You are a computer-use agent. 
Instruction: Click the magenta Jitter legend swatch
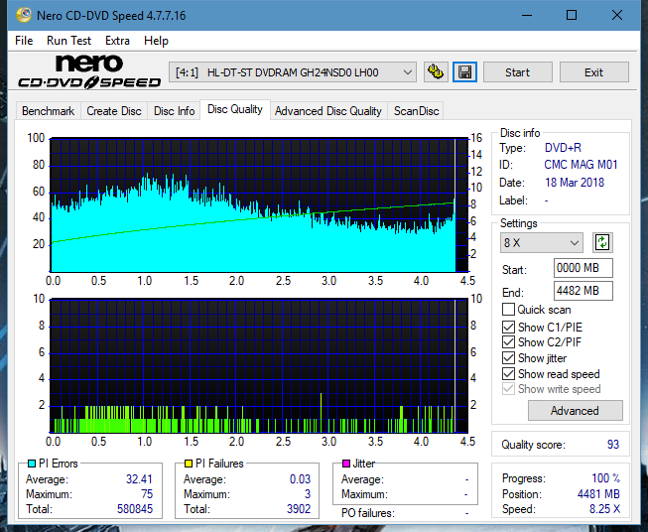click(x=346, y=464)
